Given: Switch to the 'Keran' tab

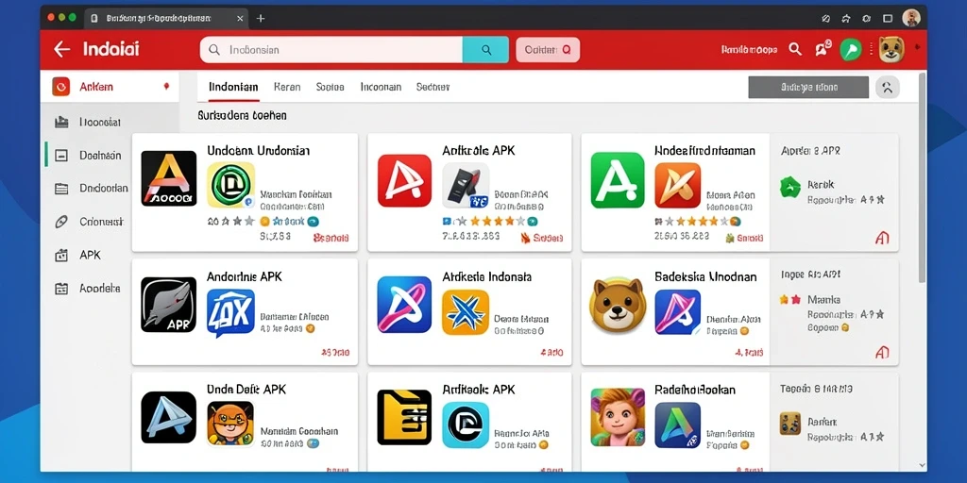Looking at the screenshot, I should [x=287, y=87].
